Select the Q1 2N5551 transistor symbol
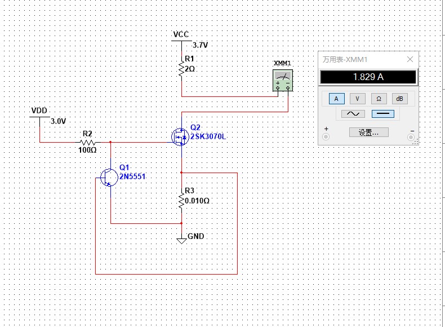Viewport: 445px width, 327px height. click(x=109, y=178)
